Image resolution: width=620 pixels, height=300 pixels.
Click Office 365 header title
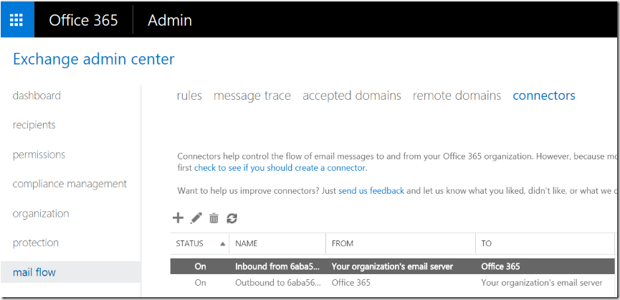coord(83,20)
